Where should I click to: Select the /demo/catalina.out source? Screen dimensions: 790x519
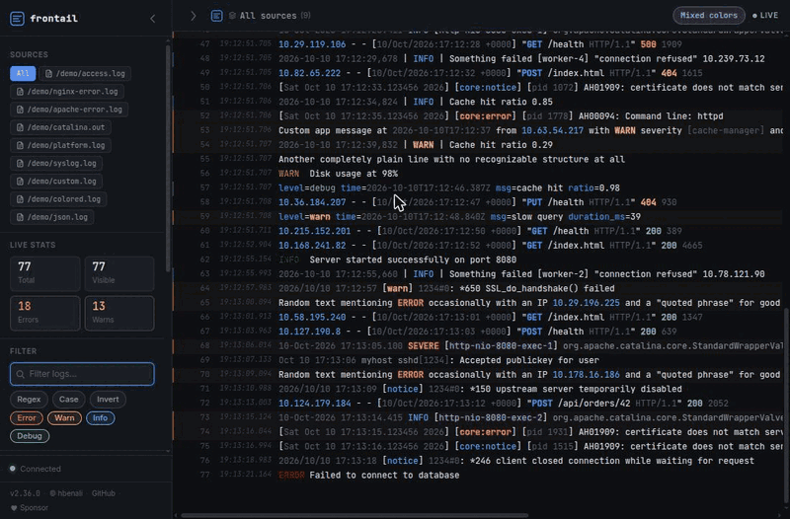[x=60, y=127]
